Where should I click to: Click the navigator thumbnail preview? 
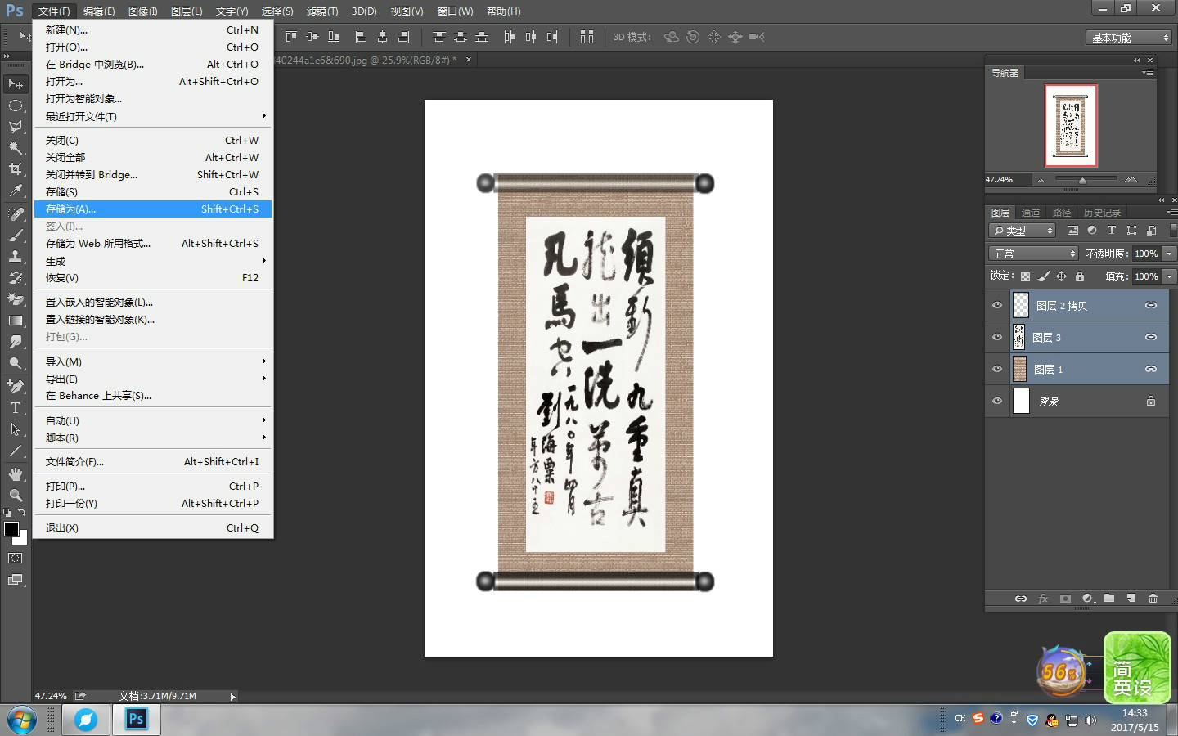click(1071, 125)
